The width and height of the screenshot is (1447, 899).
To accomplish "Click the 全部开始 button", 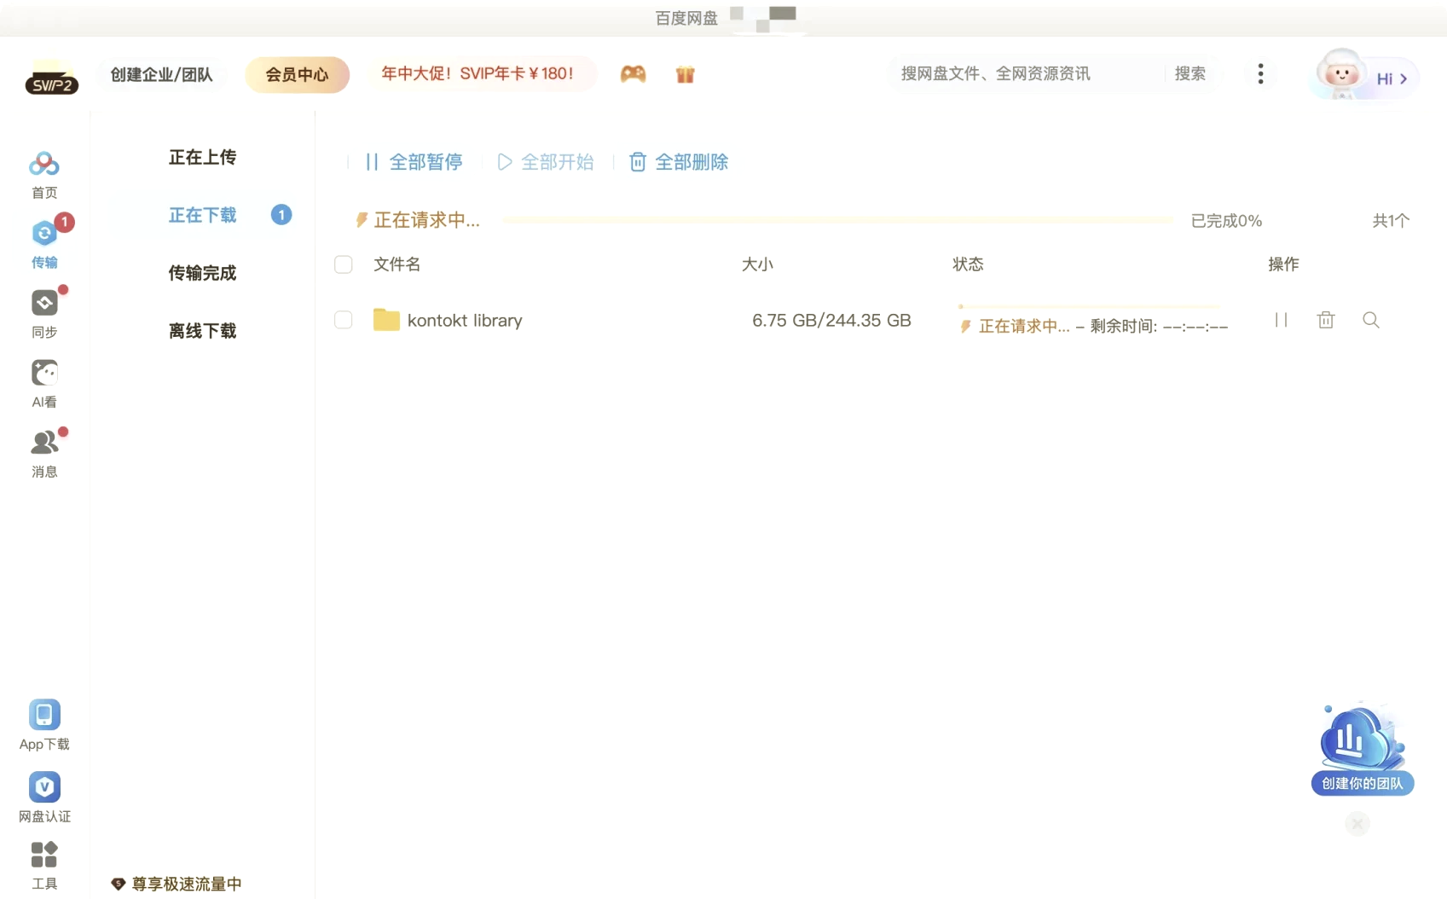I will pos(546,162).
